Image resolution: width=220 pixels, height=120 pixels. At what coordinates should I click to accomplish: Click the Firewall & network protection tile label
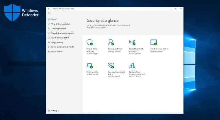pyautogui.click(x=136, y=50)
